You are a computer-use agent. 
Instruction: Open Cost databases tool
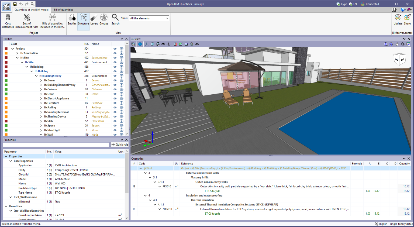tap(8, 21)
